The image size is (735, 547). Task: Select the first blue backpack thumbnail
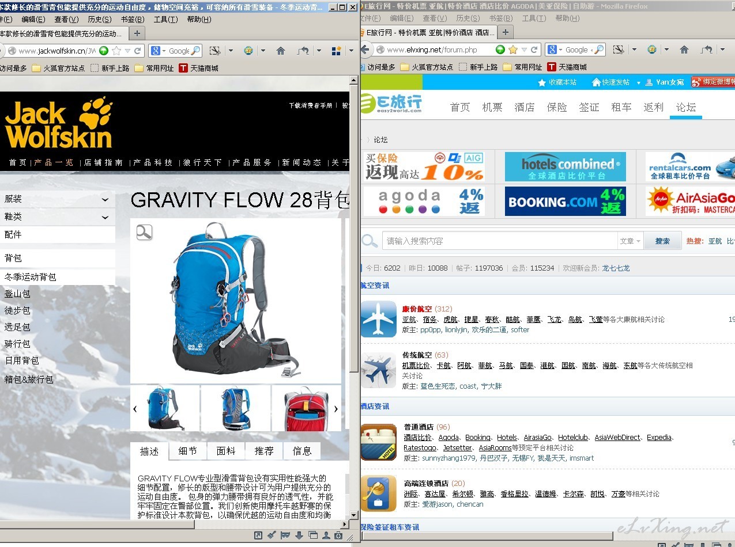click(165, 408)
